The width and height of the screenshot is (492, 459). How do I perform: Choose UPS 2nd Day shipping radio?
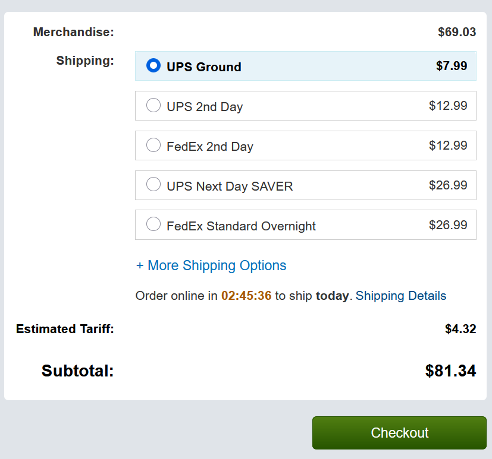pos(153,106)
